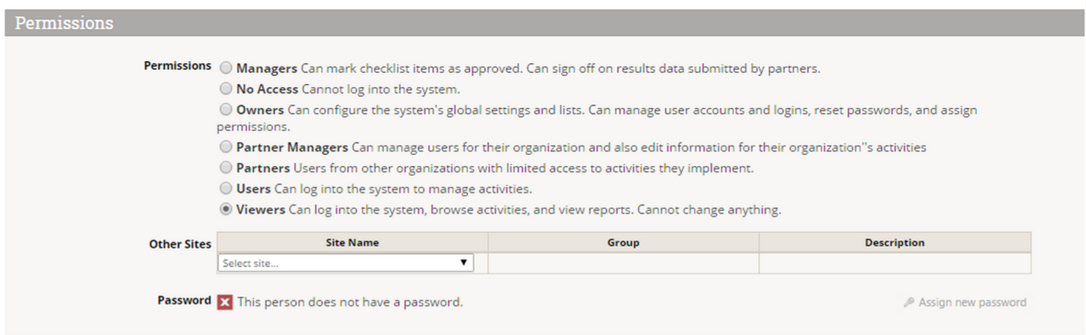Click the selected Viewers radio button
This screenshot has height=335, width=1086.
click(x=226, y=209)
